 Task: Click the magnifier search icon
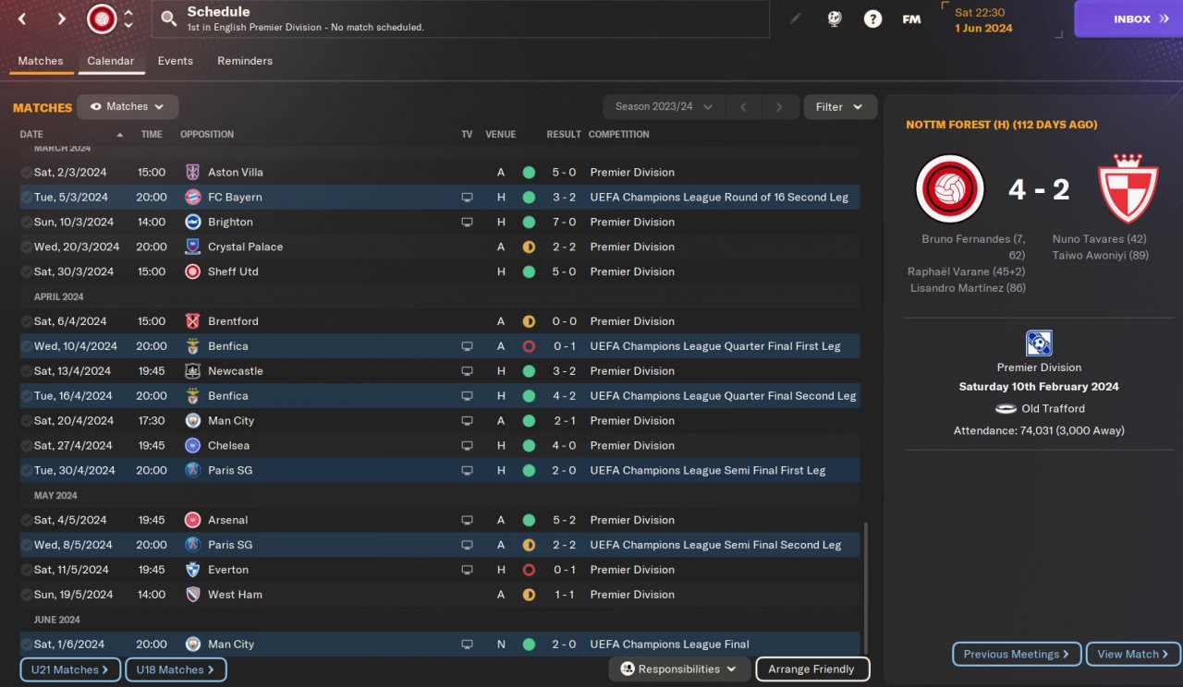pyautogui.click(x=168, y=18)
